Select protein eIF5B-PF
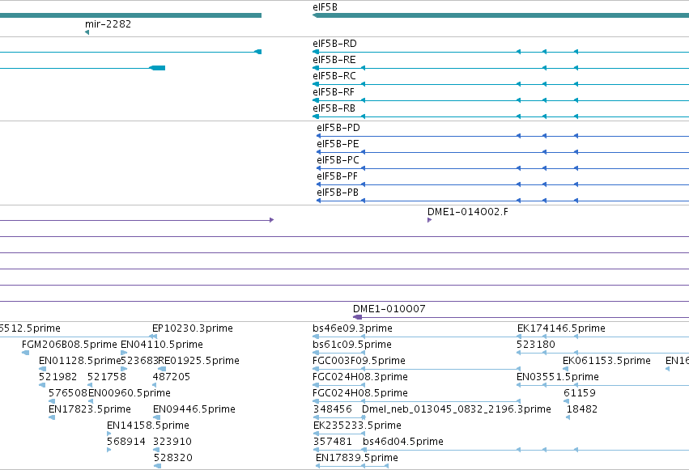Viewport: 689px width, 470px height. [x=337, y=176]
